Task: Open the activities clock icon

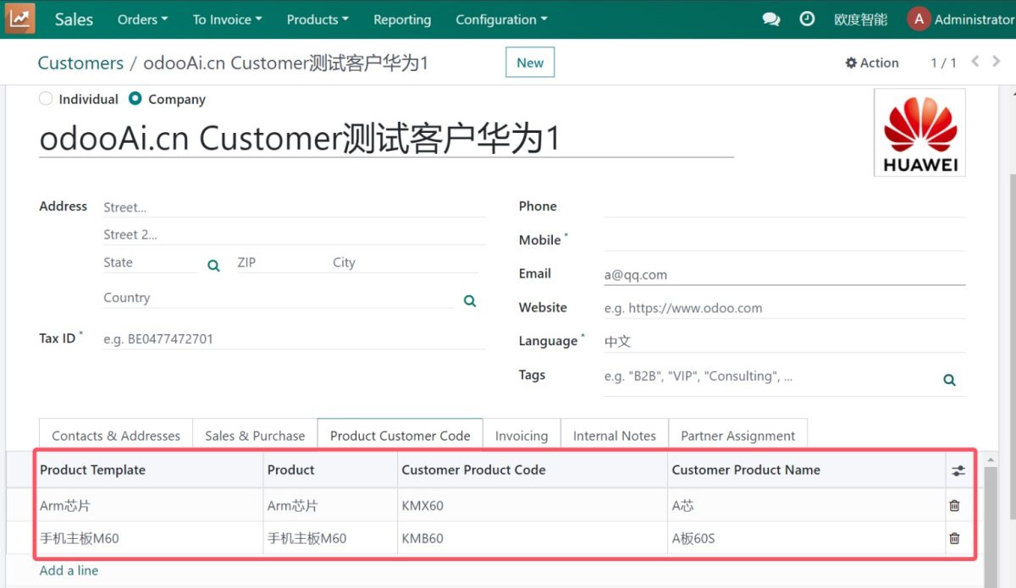Action: (x=807, y=19)
